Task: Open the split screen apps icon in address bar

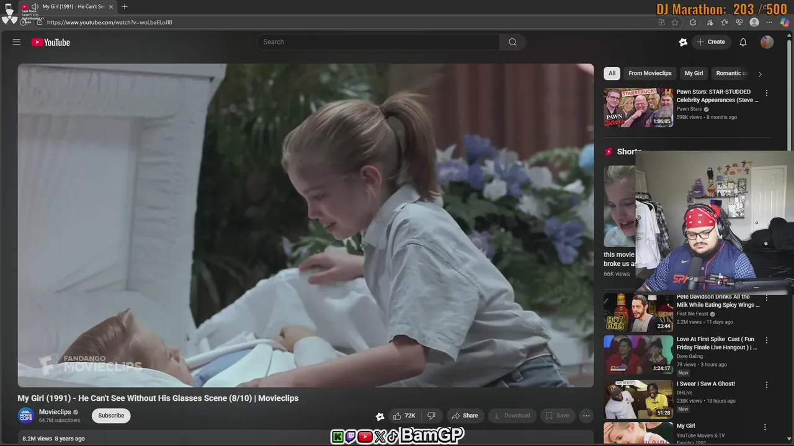Action: tap(661, 22)
